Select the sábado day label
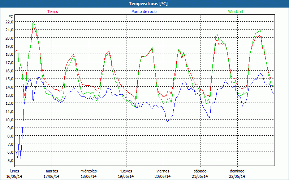Screen dimensions: 289x180 (200, 171)
